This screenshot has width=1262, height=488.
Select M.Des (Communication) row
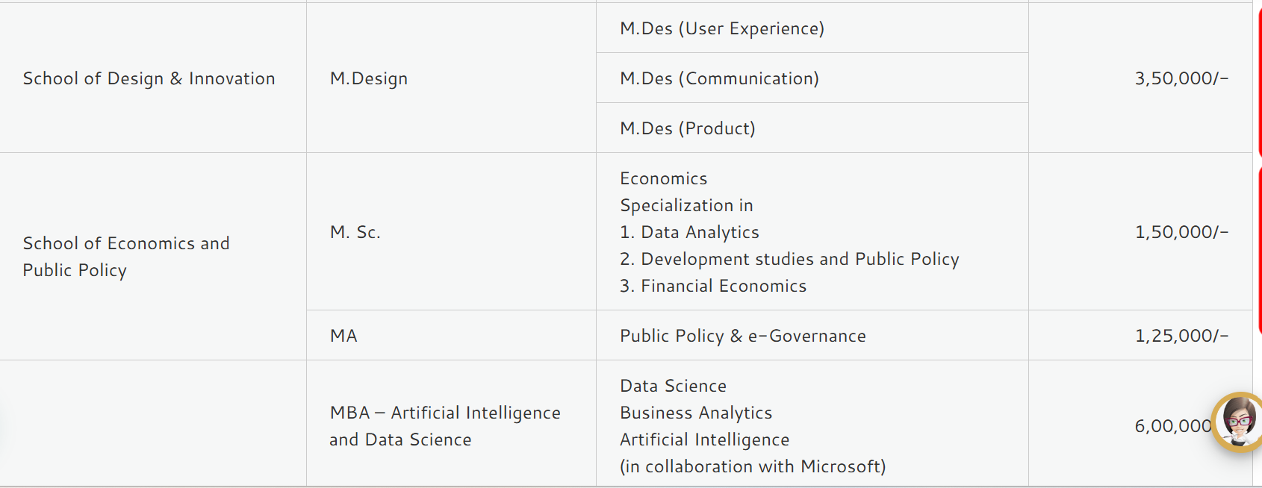719,78
